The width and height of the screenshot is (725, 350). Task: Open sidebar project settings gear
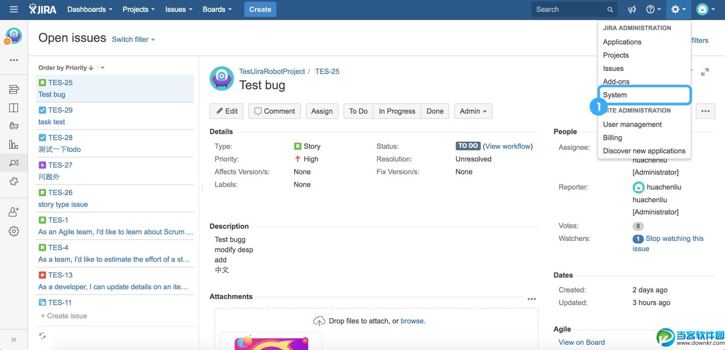14,231
